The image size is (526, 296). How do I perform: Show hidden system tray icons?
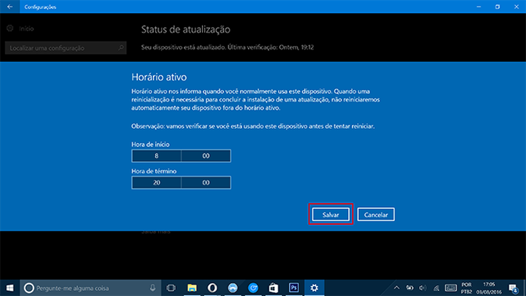397,287
